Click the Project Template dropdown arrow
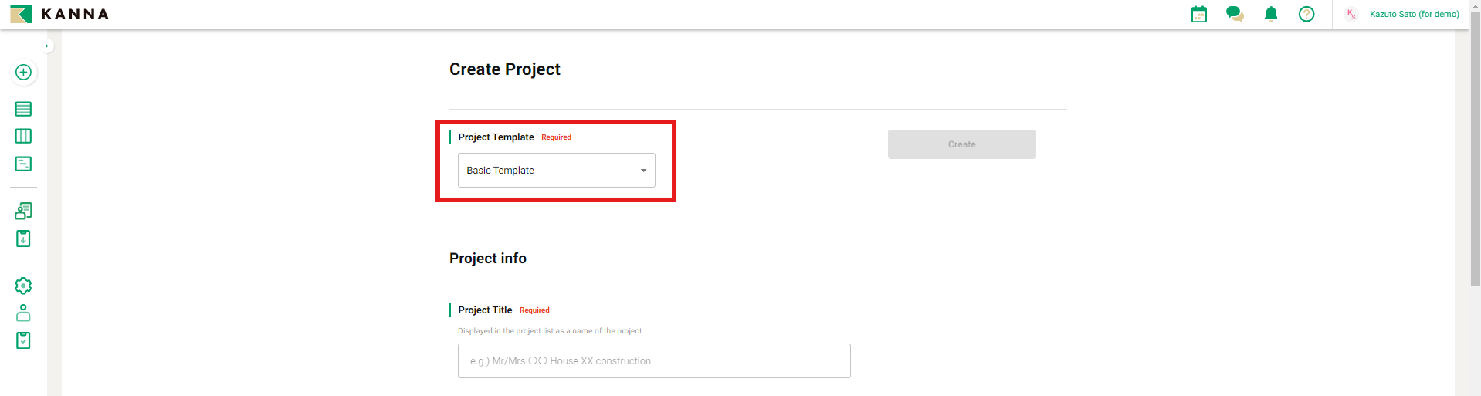The image size is (1481, 396). tap(643, 171)
